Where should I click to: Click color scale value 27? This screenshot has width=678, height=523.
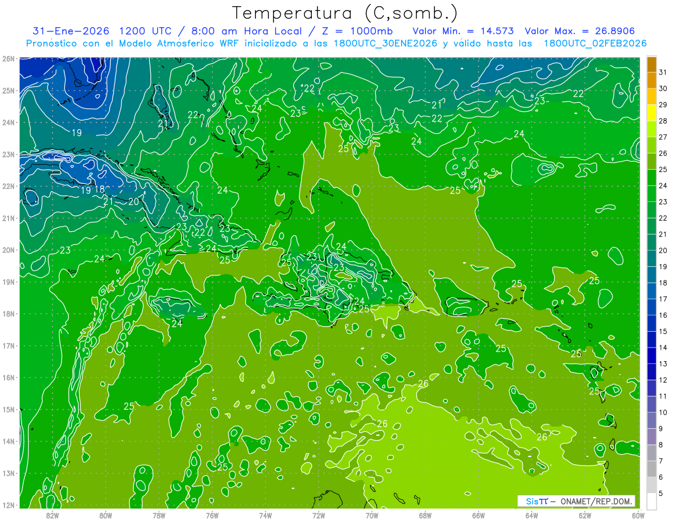tap(663, 137)
